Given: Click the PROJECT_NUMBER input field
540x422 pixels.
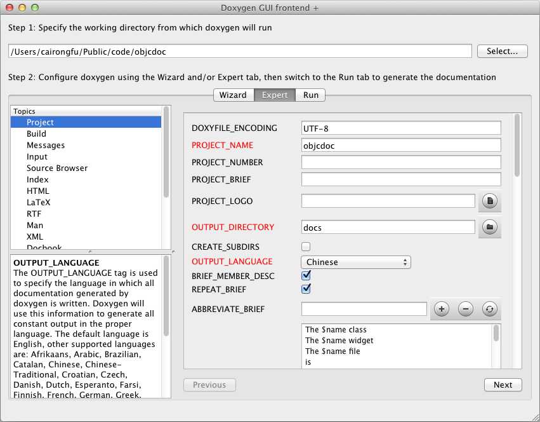Looking at the screenshot, I should coord(401,162).
